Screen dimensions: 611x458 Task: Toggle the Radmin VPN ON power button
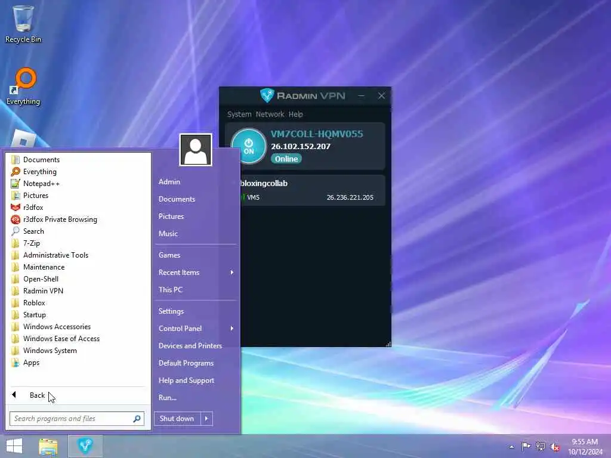coord(249,147)
